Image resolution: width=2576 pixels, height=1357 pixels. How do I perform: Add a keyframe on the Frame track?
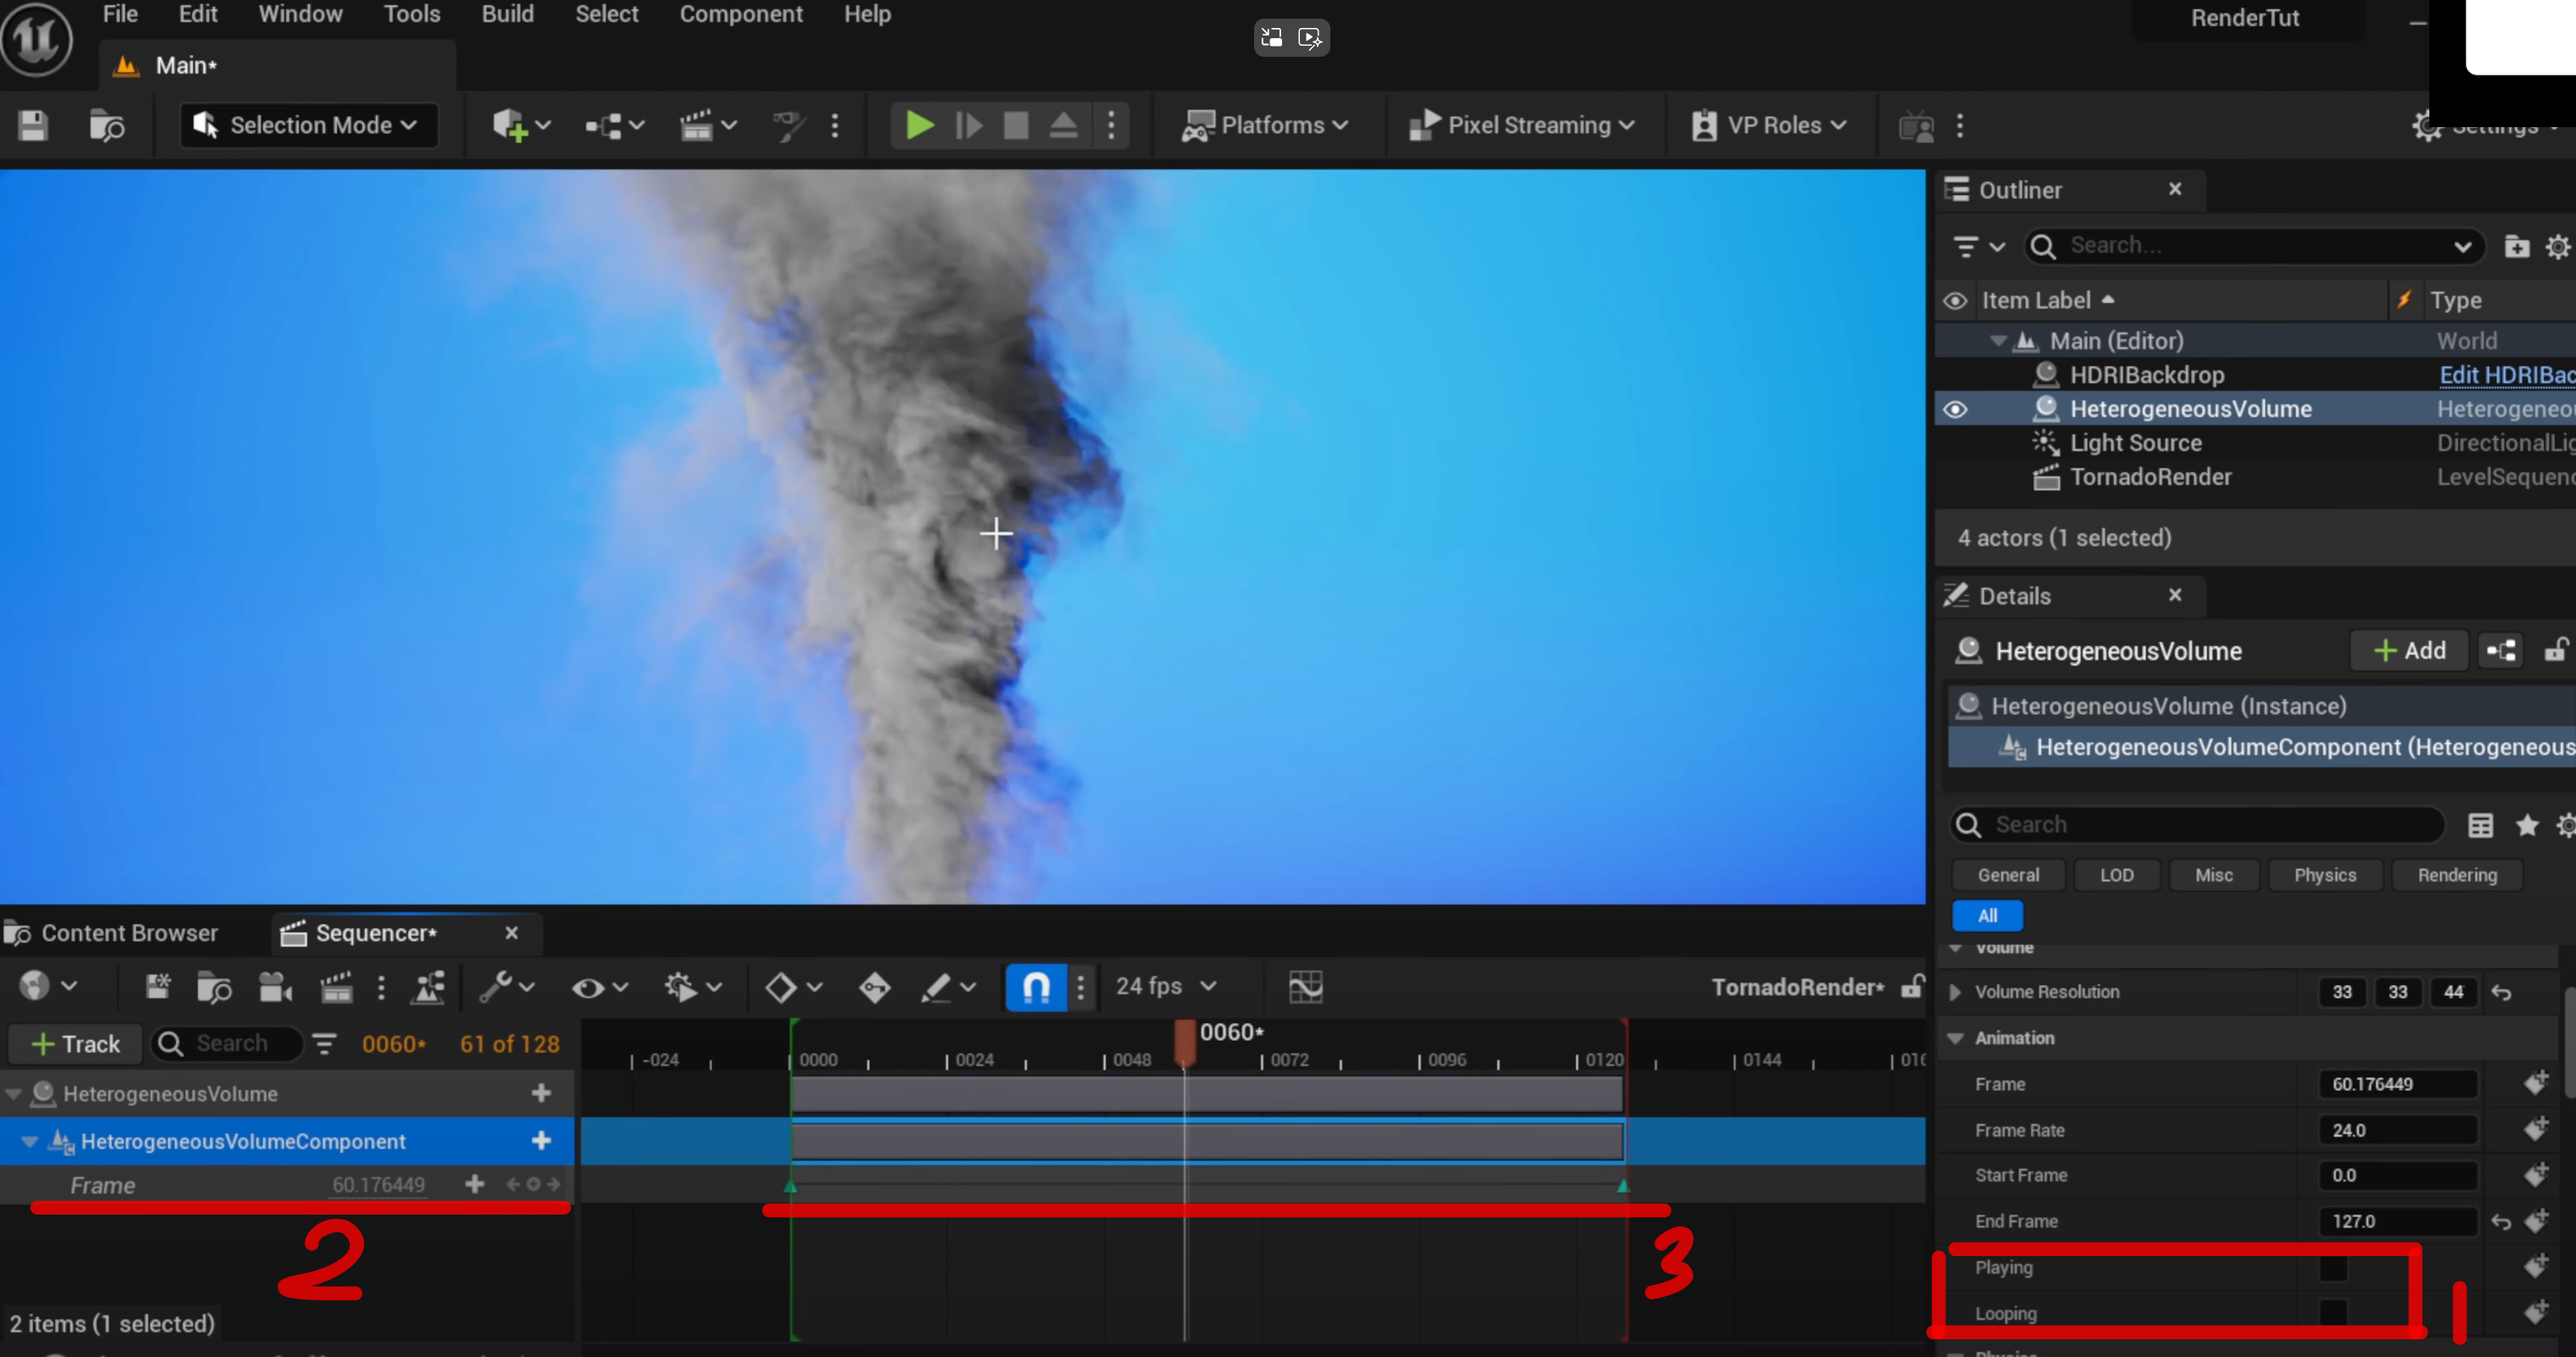pos(533,1184)
